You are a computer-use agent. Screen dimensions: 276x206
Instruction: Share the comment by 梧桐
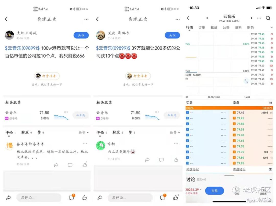click(x=147, y=160)
